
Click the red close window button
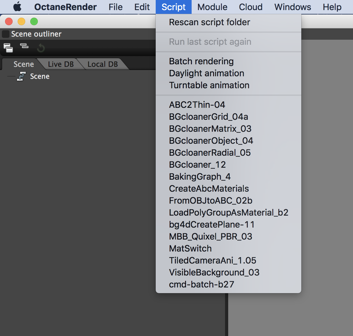pos(9,21)
